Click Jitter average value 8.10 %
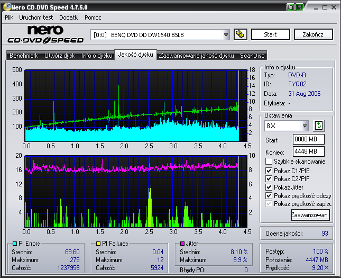This screenshot has width=341, height=278. tap(239, 252)
